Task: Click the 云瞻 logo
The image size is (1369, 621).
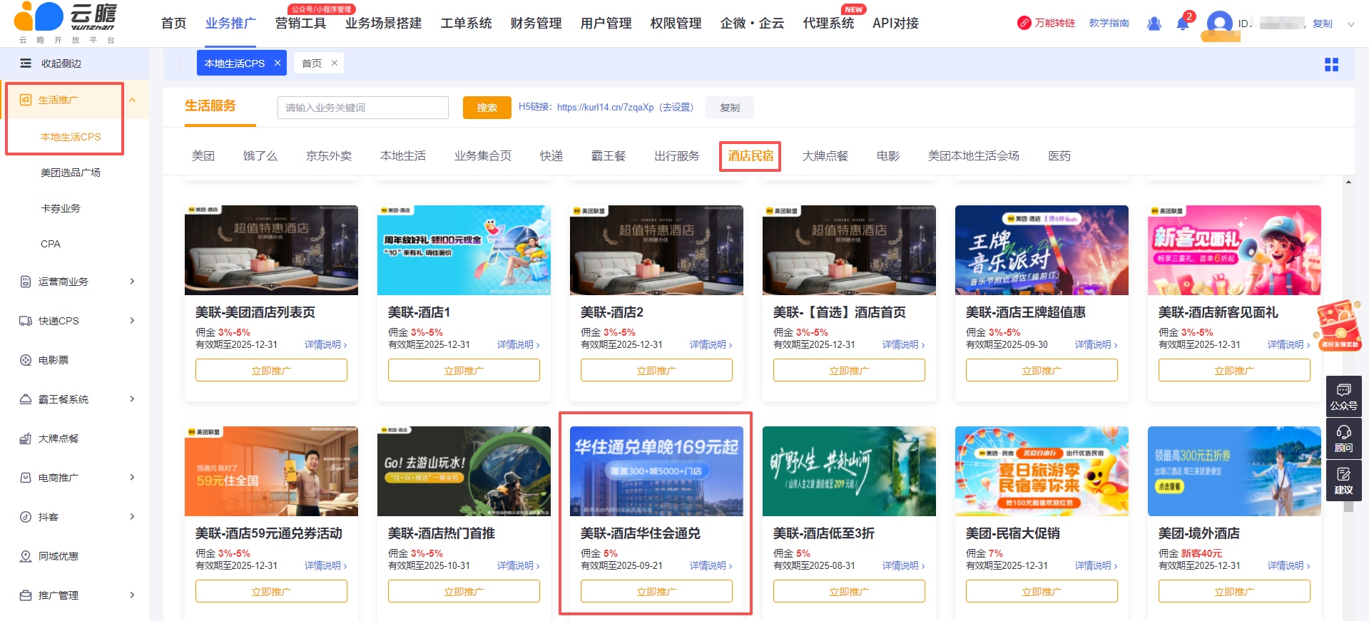Action: [x=66, y=23]
